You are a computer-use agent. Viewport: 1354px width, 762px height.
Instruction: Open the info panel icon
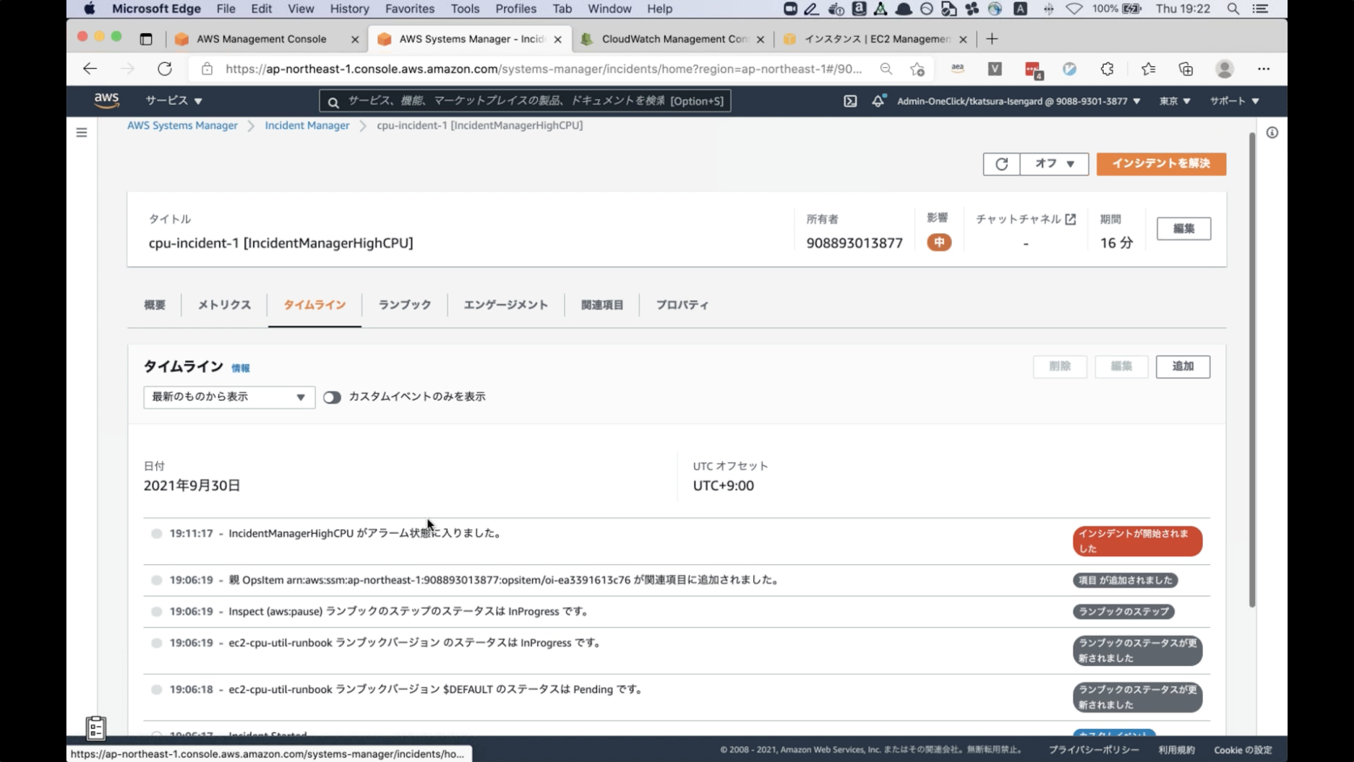(x=1272, y=132)
